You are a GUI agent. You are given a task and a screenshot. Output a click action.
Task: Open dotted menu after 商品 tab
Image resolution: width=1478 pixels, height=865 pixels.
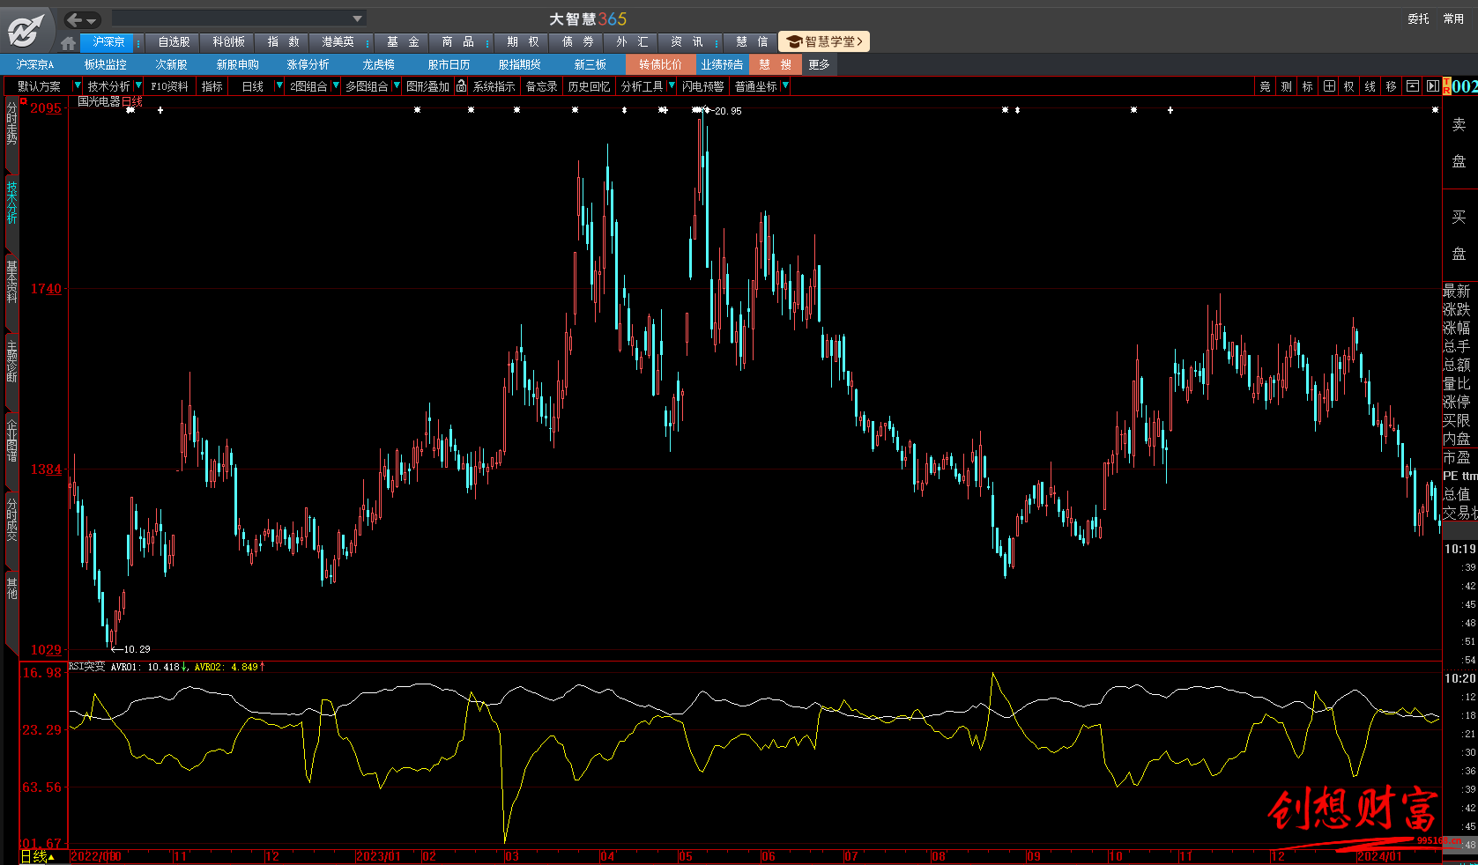pos(486,42)
